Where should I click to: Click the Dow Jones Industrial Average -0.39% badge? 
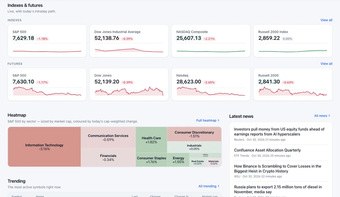point(127,39)
